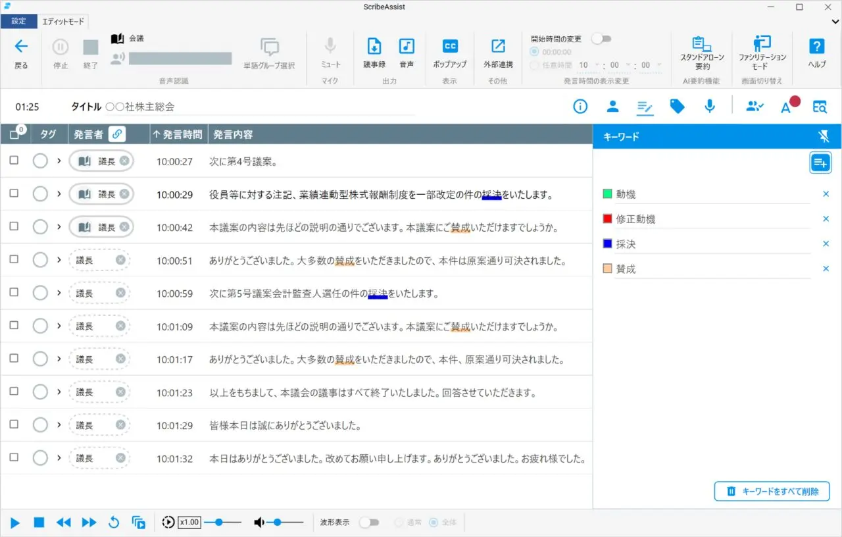This screenshot has width=842, height=537.
Task: Toggle the 波形表示 switch
Action: [369, 523]
